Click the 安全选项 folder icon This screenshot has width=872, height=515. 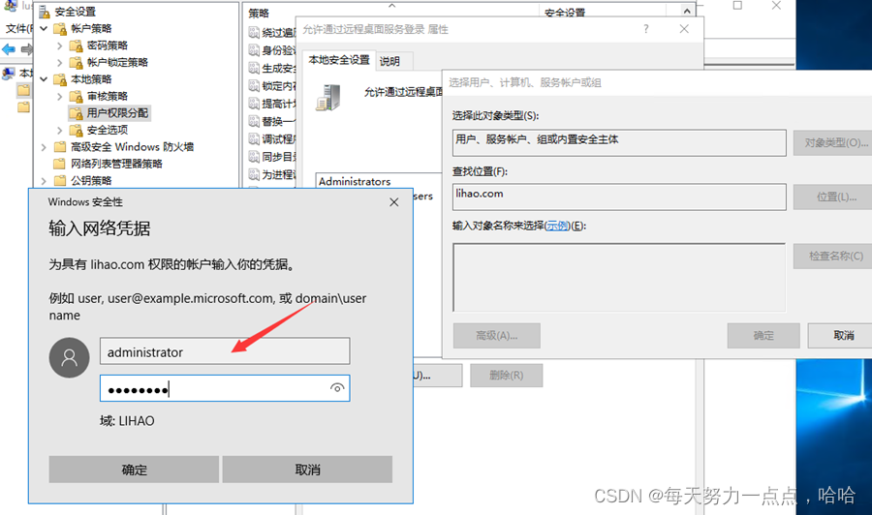[77, 131]
